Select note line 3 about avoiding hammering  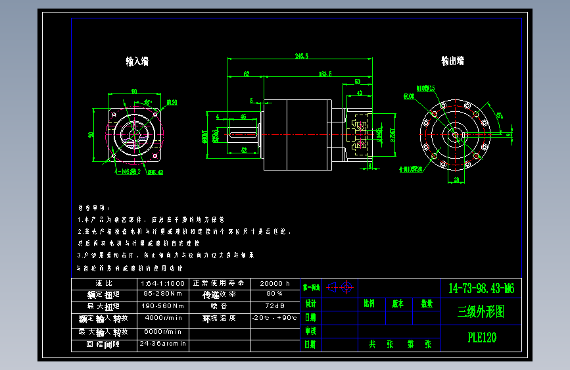(166, 255)
